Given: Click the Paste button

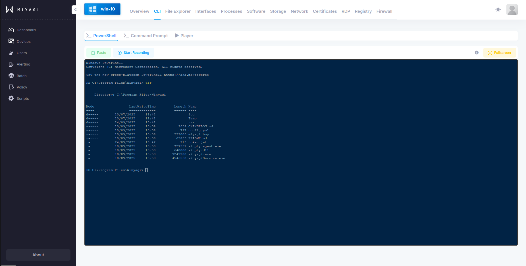Looking at the screenshot, I should (x=99, y=53).
